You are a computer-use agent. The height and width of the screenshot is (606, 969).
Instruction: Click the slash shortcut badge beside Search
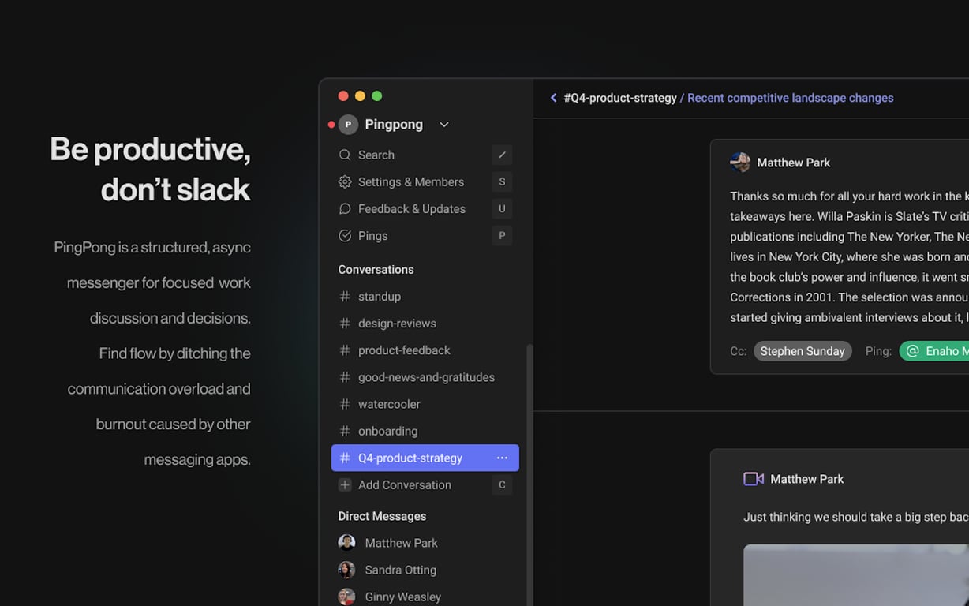pos(502,155)
